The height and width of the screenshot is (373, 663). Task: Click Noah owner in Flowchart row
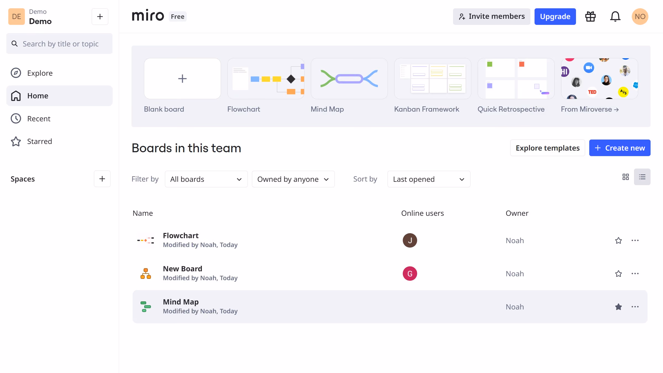[x=515, y=240]
